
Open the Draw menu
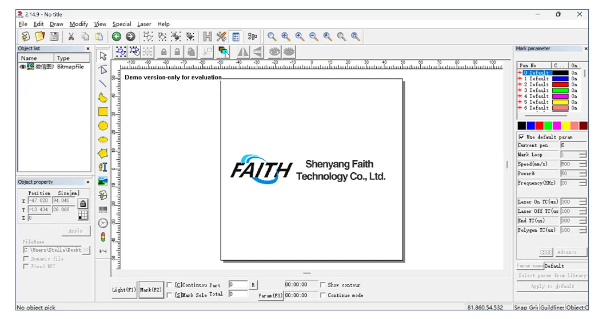point(56,24)
